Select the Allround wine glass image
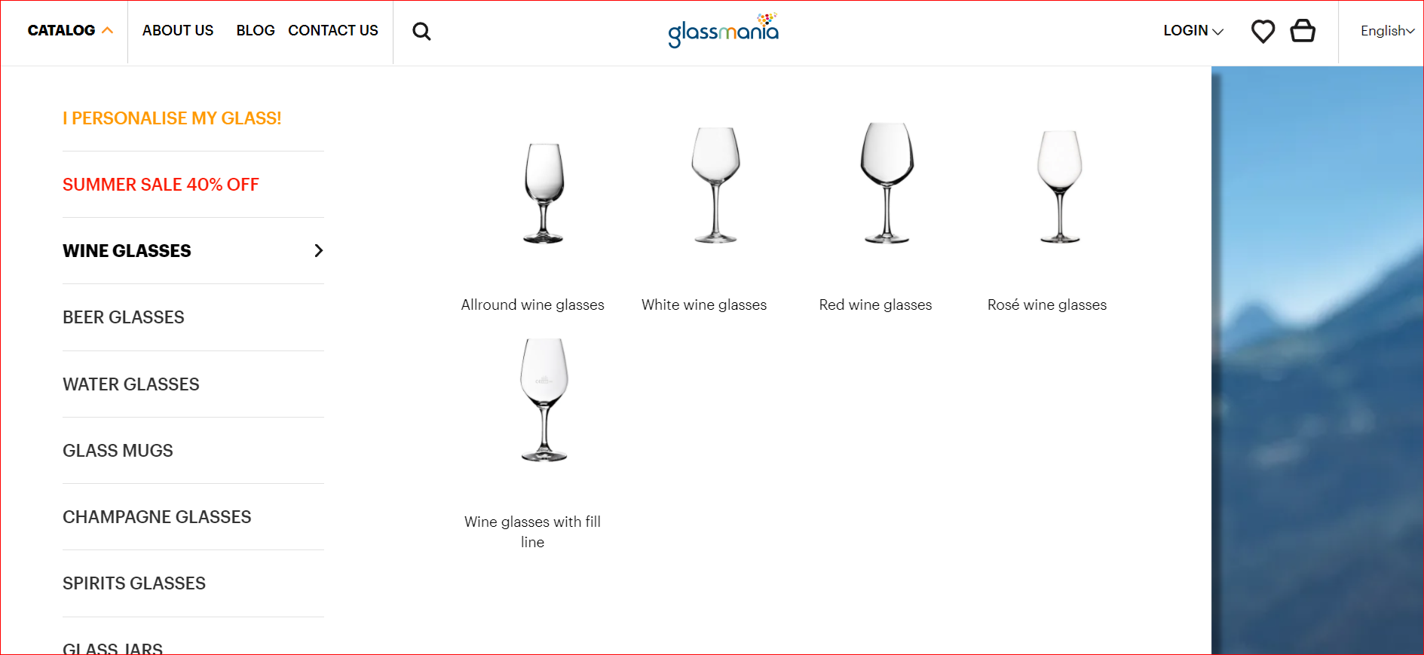1424x655 pixels. pos(544,193)
